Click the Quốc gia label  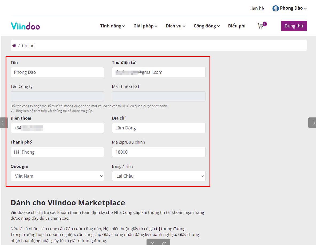click(x=19, y=166)
